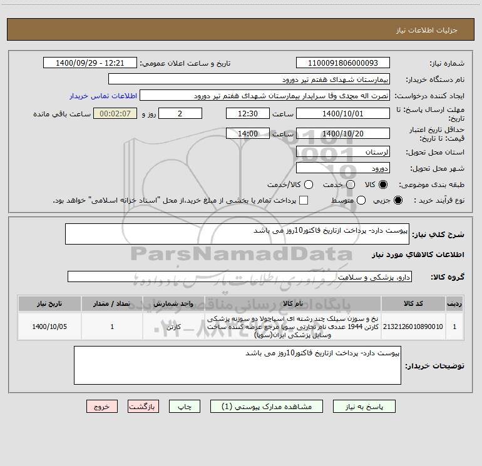Click the کد کالا column header
Screen dimensions: 482x466
[413, 304]
